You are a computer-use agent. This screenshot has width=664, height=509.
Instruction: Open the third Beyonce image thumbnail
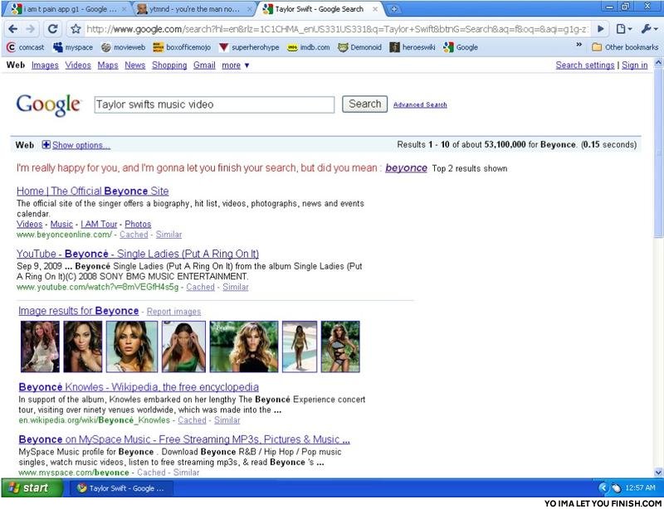132,347
